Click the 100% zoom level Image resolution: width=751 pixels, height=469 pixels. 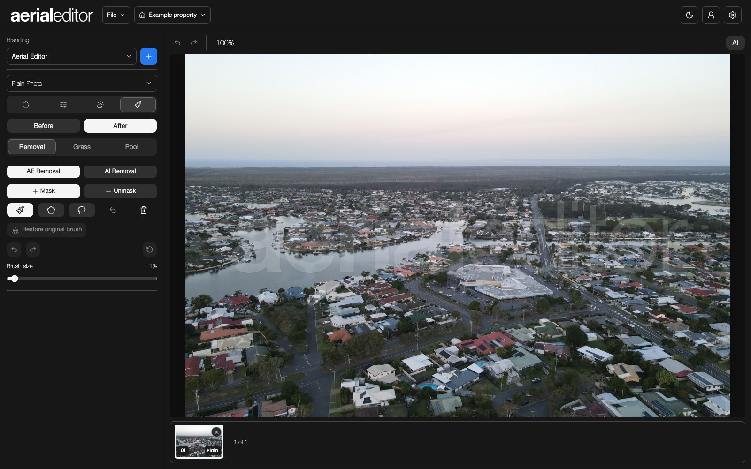click(225, 43)
